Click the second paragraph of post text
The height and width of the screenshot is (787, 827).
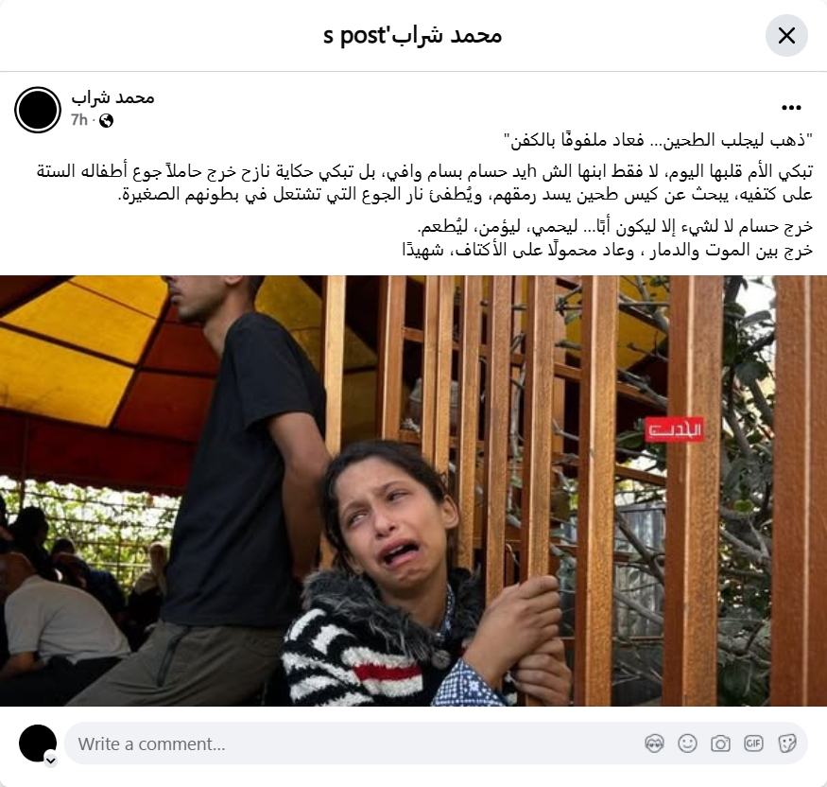point(424,184)
